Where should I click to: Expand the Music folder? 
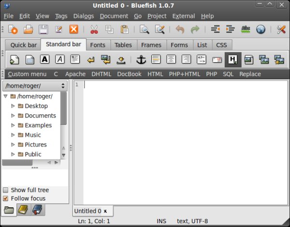click(13, 135)
